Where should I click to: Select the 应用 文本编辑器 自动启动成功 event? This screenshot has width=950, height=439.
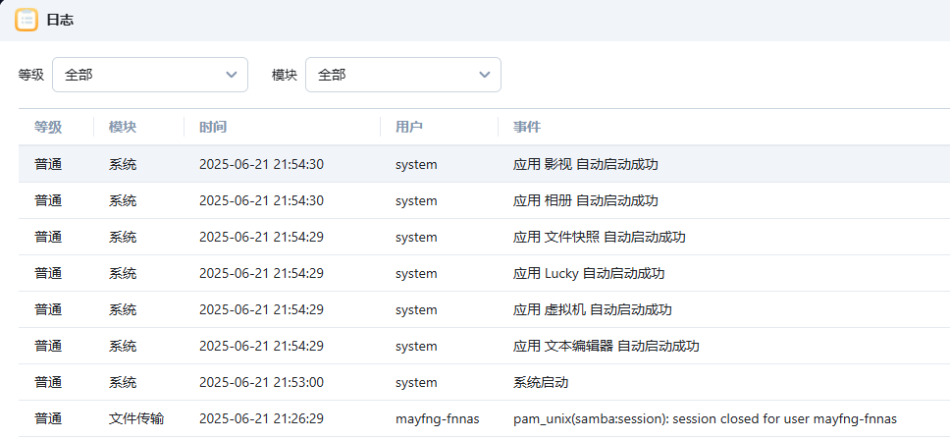pyautogui.click(x=606, y=347)
